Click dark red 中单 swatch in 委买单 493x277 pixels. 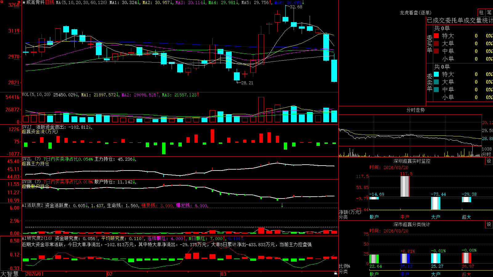pos(436,51)
